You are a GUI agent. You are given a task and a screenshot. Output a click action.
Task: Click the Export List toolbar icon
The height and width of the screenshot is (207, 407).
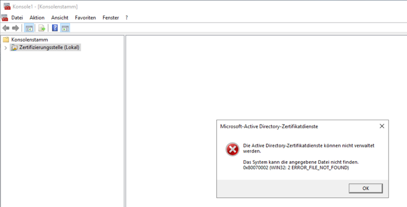[x=42, y=28]
